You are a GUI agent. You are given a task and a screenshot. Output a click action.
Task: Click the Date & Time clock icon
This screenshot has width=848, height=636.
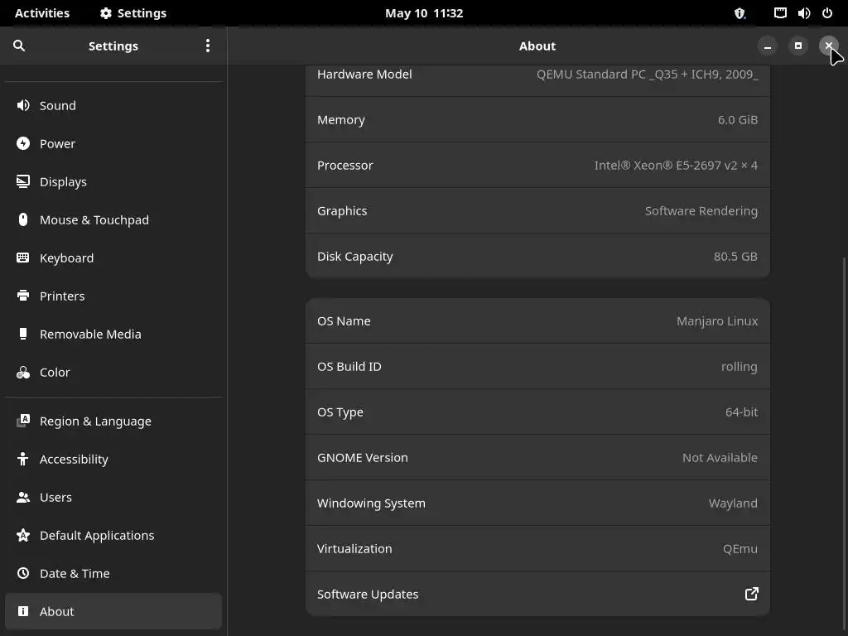pos(22,573)
